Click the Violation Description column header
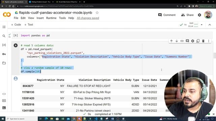Viewport: 216px width, 121px height. point(94,80)
